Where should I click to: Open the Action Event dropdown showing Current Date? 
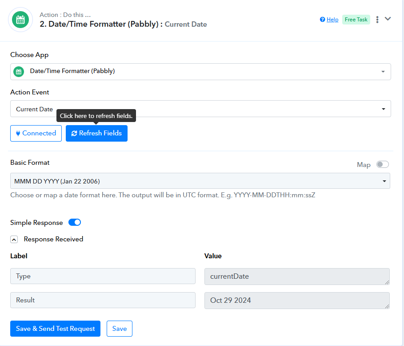click(200, 109)
